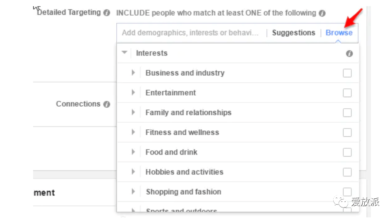Expand the Business and industry arrow
Viewport: 392px width, 219px height.
pyautogui.click(x=133, y=73)
